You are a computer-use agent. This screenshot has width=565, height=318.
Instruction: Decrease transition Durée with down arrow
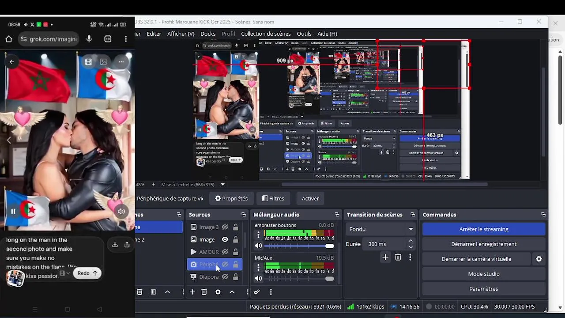pos(411,247)
